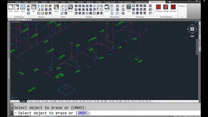The height and width of the screenshot is (117, 208).
Task: Click the Architecture panel title
Action: 19,17
